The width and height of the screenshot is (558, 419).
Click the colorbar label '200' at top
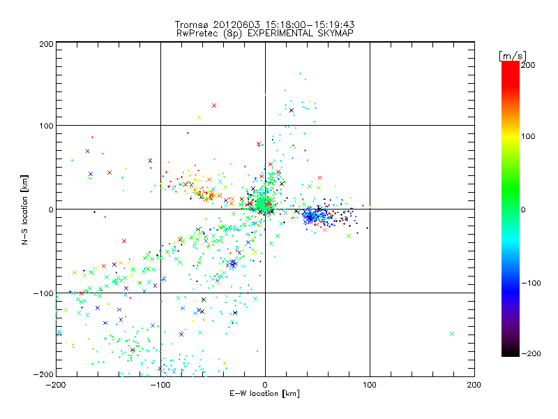(528, 65)
